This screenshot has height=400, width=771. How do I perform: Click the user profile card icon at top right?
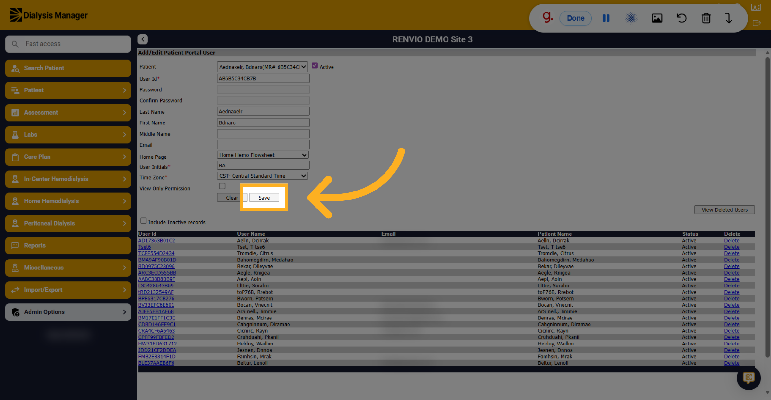click(x=756, y=7)
